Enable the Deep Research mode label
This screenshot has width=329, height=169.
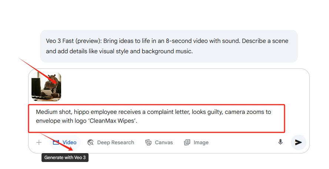click(116, 142)
